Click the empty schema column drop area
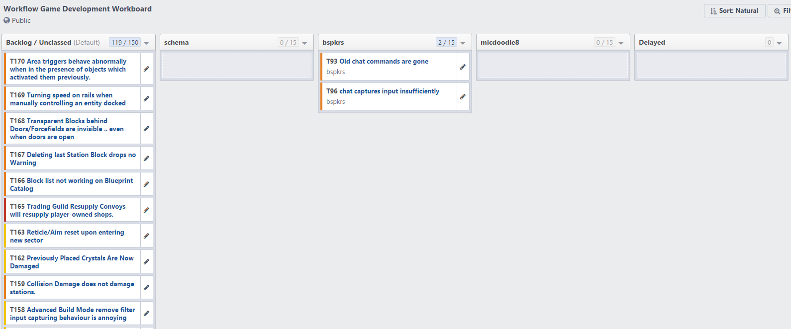Viewport: 791px width, 329px height. click(237, 66)
